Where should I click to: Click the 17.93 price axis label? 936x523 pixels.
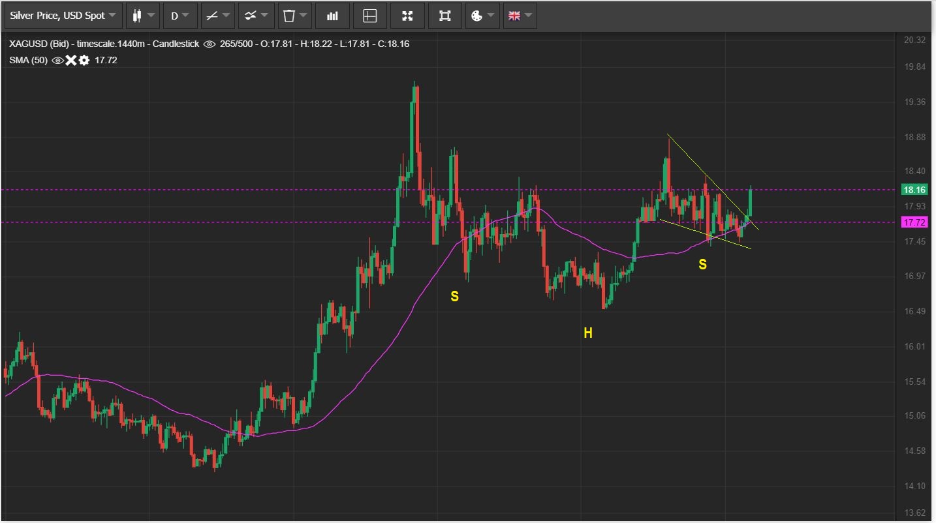[915, 206]
